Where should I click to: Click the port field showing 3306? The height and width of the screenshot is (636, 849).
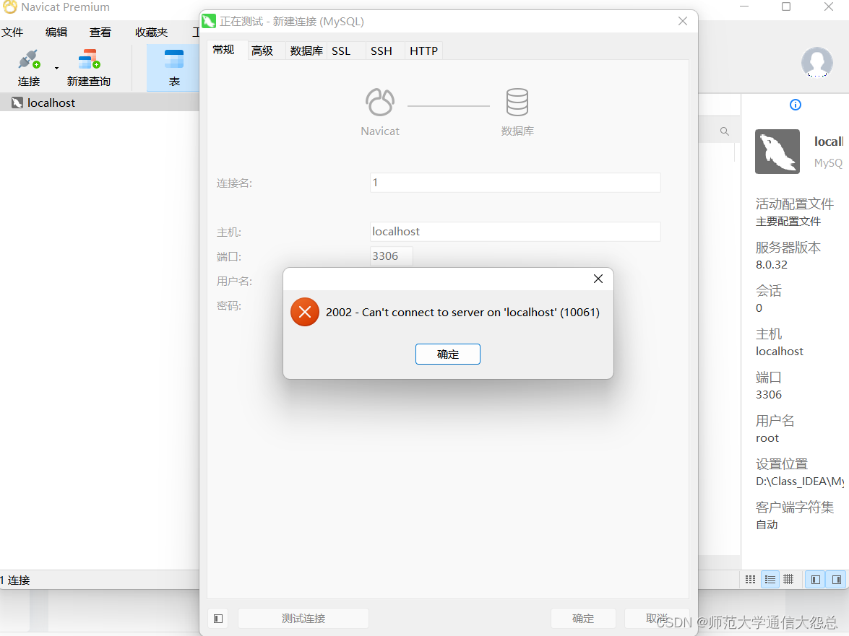click(x=392, y=256)
